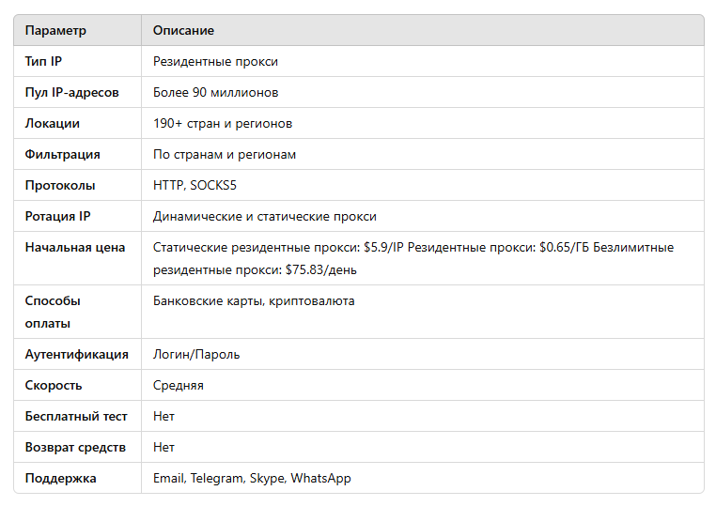Select the Локации row label
This screenshot has height=506, width=716.
point(52,124)
